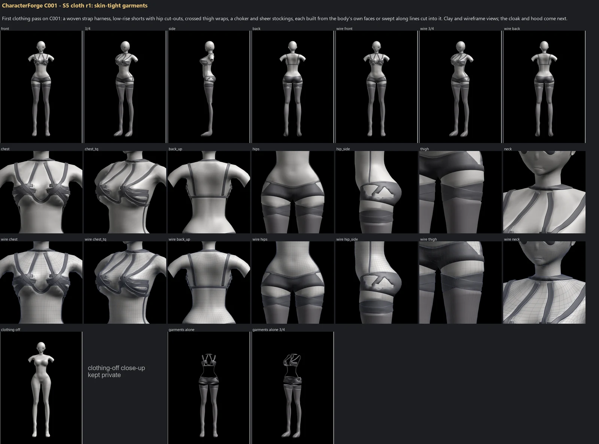Select the 'wire neck' wireframe thumbnail
This screenshot has height=444, width=599.
tap(544, 283)
